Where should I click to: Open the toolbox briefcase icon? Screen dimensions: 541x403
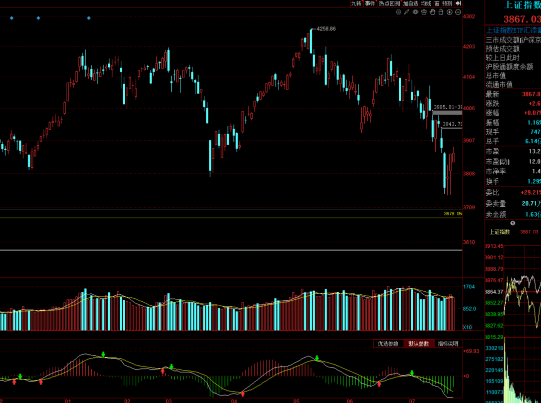point(424,12)
